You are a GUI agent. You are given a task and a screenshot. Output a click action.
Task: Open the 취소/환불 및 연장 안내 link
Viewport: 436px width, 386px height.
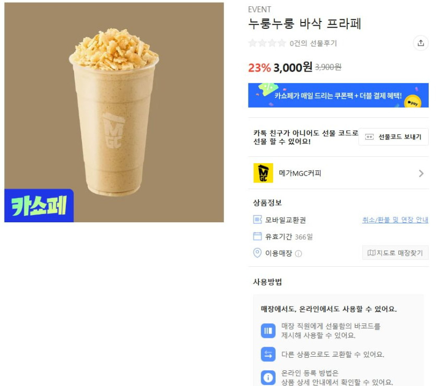(395, 220)
